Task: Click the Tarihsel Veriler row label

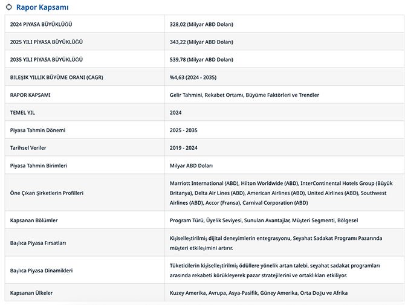Action: tap(28, 147)
